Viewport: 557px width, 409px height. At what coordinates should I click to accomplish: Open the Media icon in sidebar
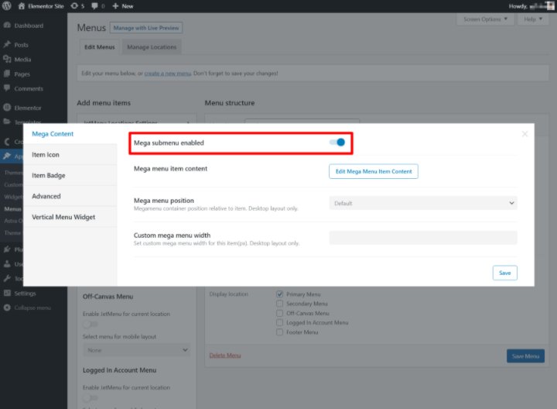(7, 59)
